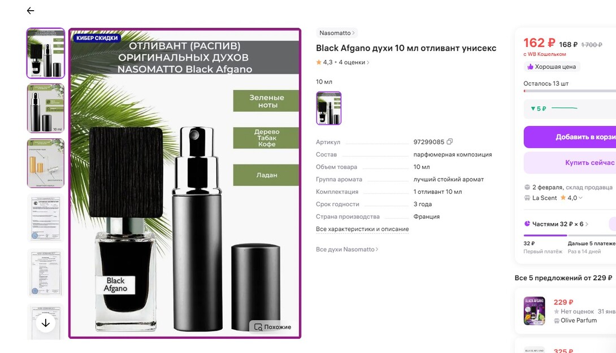Click the La Scent seller shop icon
This screenshot has width=616, height=353.
527,198
